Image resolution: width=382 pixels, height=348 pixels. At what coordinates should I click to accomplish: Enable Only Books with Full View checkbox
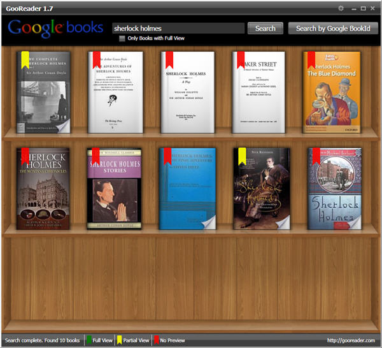[x=122, y=39]
